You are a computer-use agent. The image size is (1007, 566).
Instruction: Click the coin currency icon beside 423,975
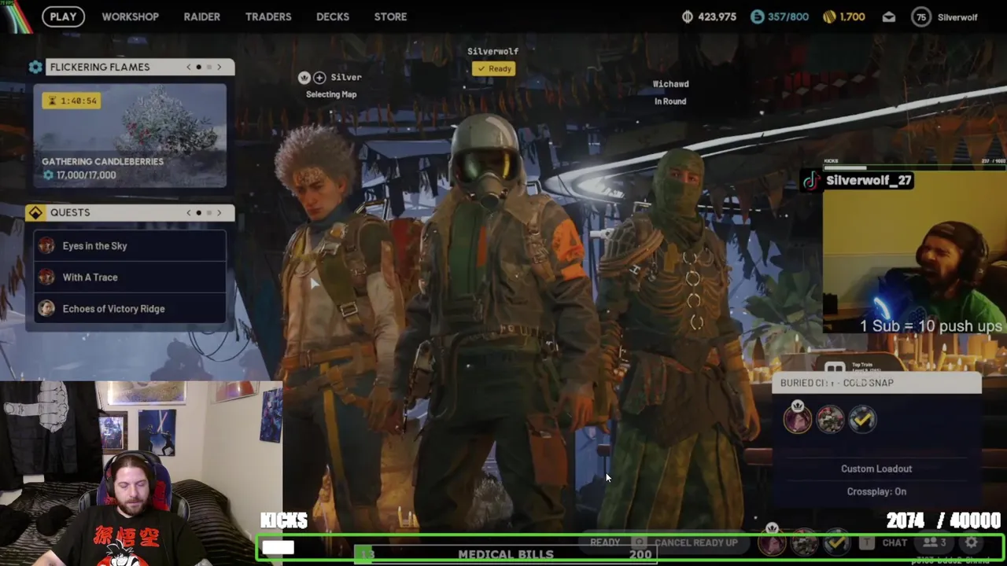tap(688, 17)
